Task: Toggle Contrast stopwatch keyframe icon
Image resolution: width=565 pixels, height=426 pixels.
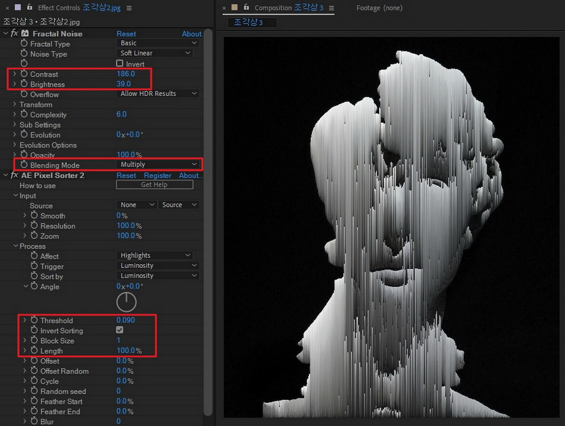Action: 24,74
